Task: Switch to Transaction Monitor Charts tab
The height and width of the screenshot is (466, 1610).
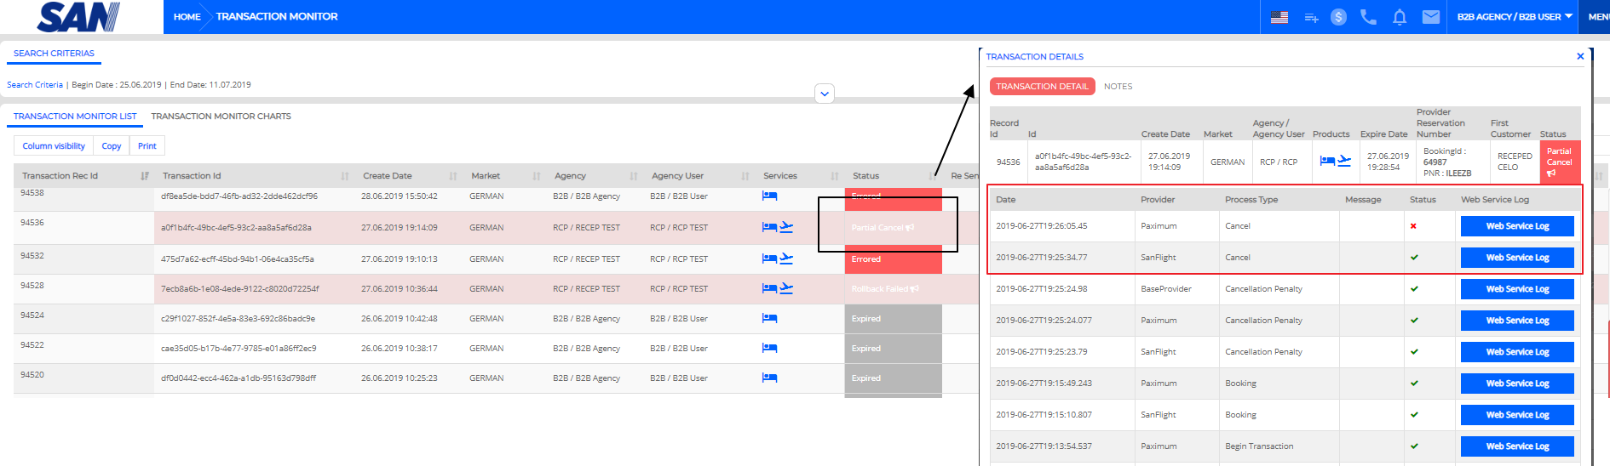Action: coord(221,116)
